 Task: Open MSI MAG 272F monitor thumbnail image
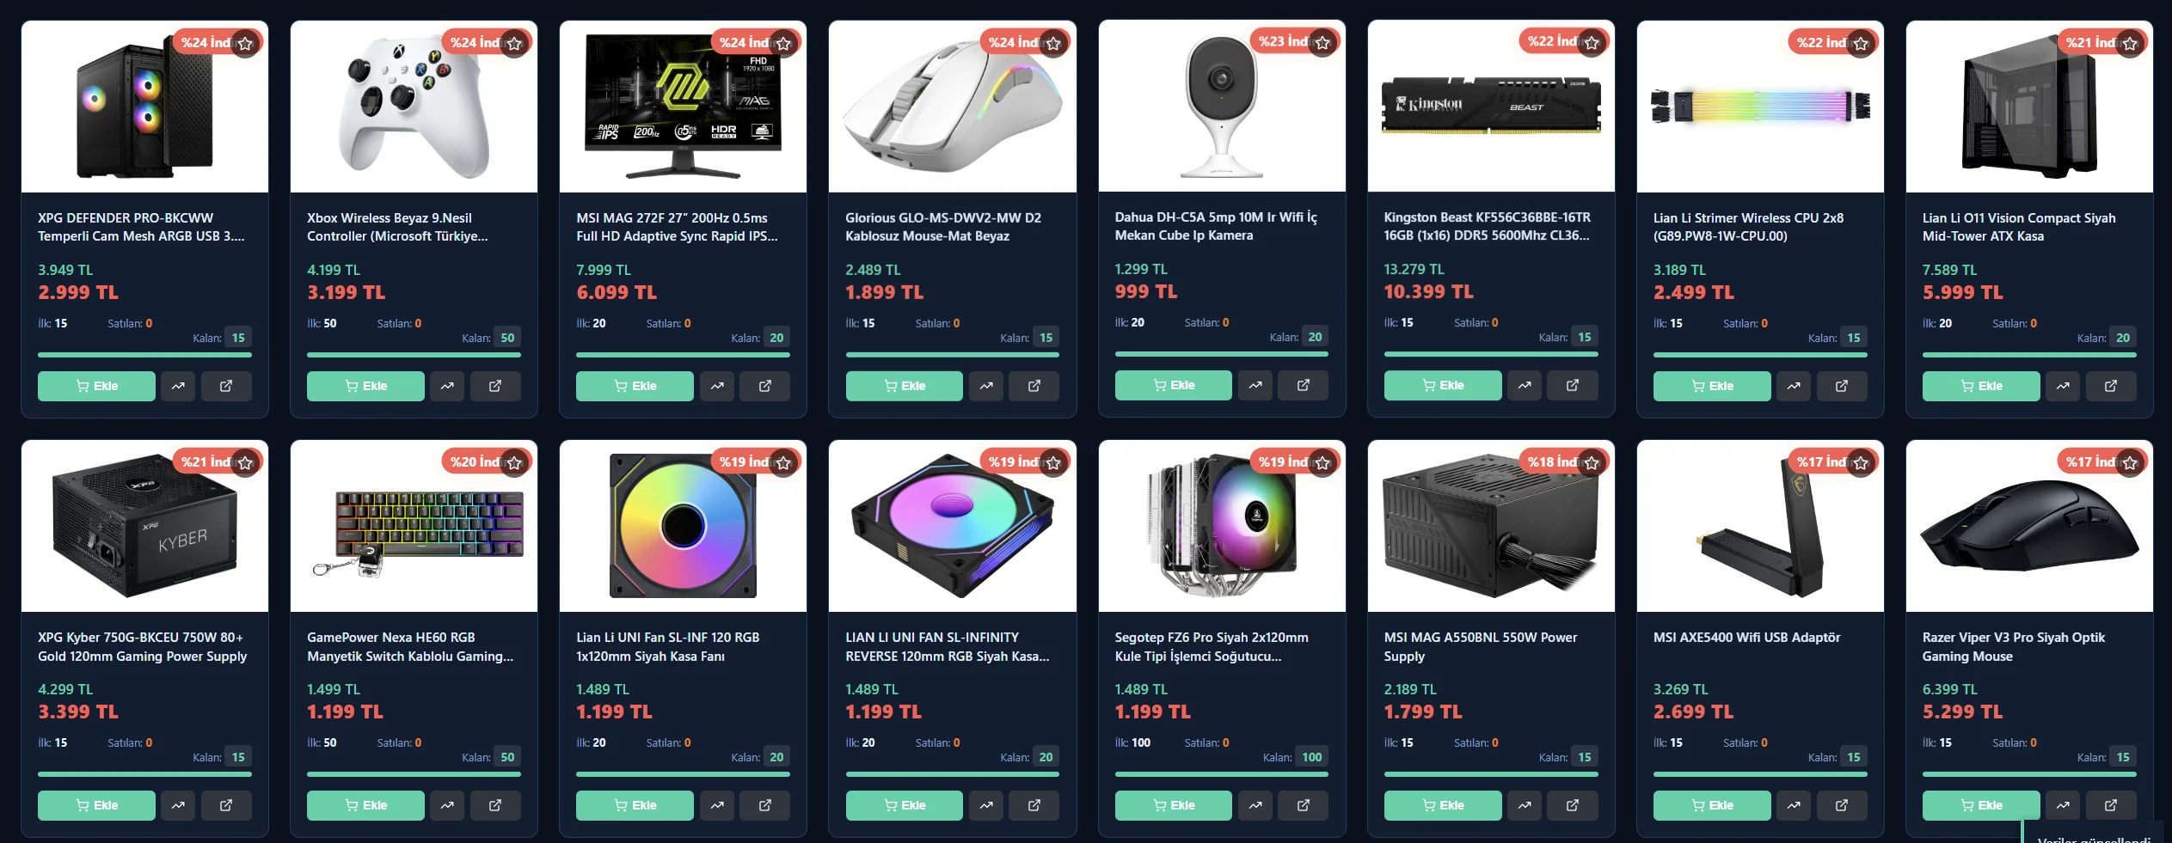683,107
